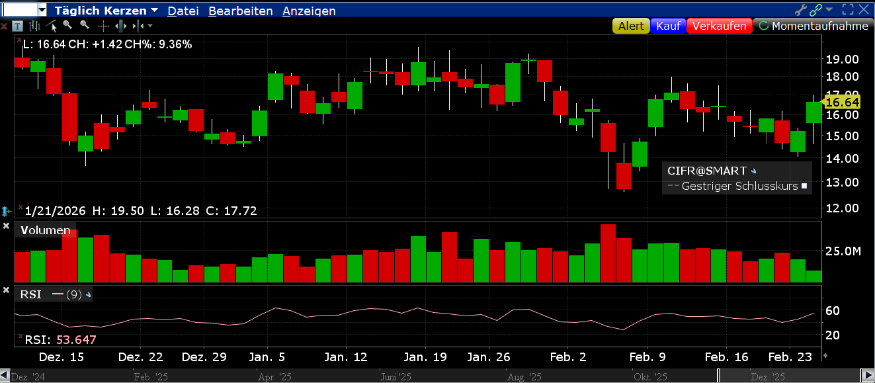Open the Anzeigen menu
The image size is (875, 383).
coord(308,11)
